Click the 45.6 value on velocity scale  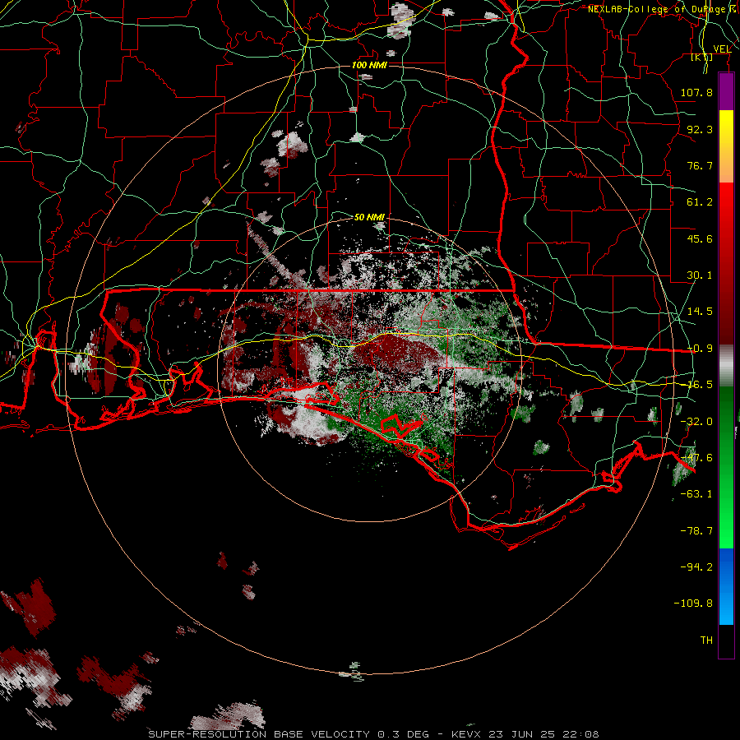pos(700,238)
